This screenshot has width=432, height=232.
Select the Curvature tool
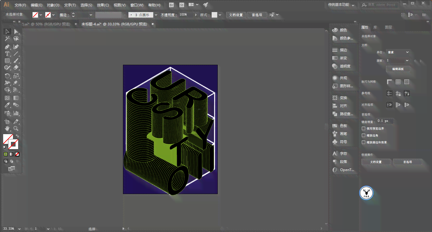coord(16,47)
